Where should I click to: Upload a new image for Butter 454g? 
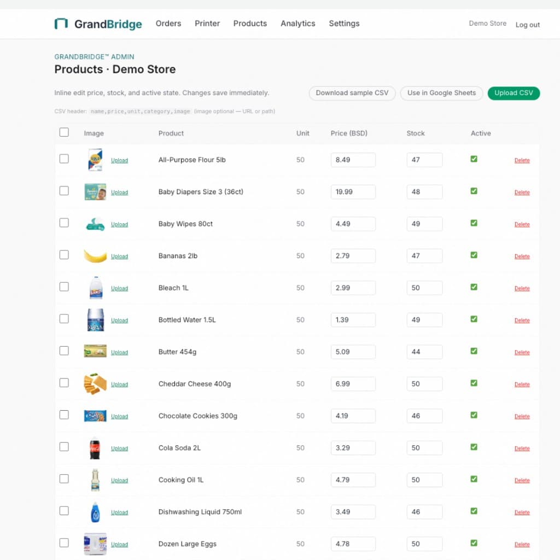[119, 352]
